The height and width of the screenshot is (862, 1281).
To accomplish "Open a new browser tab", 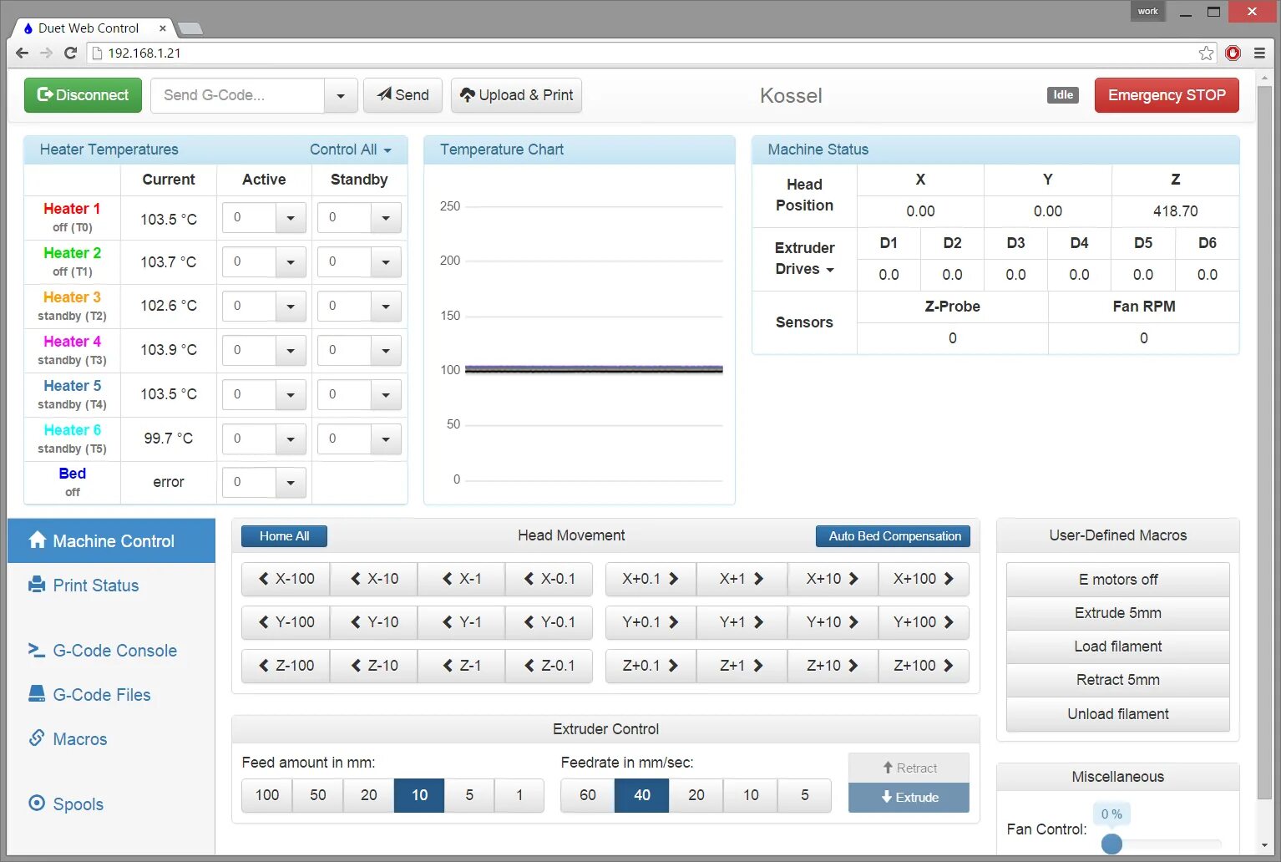I will 190,29.
